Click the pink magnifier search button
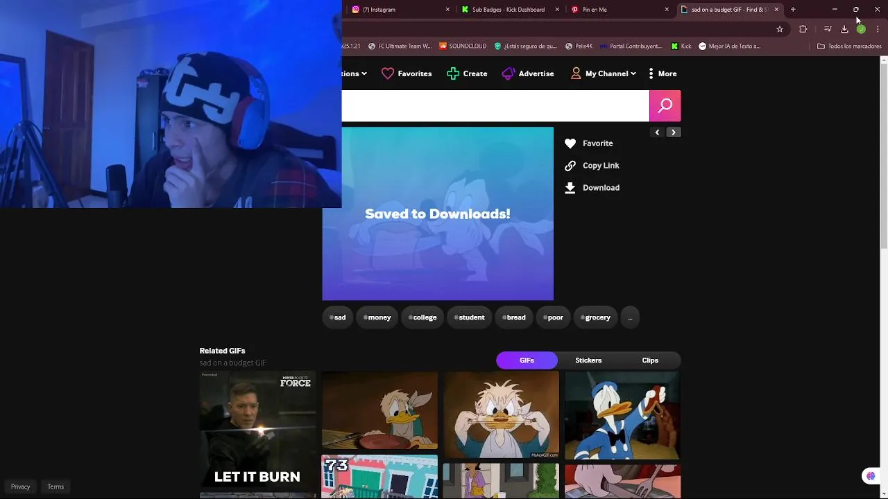 click(665, 105)
